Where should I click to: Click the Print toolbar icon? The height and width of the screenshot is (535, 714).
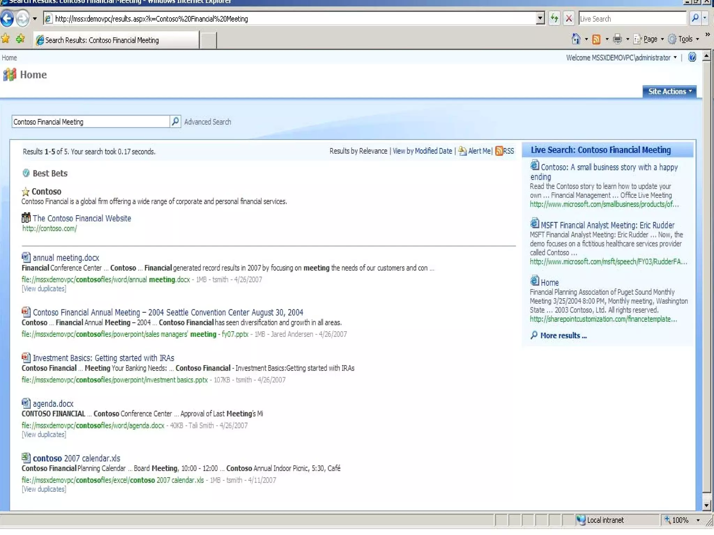pos(617,39)
